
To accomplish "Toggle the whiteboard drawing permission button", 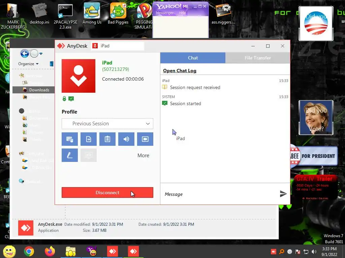I will [x=69, y=155].
